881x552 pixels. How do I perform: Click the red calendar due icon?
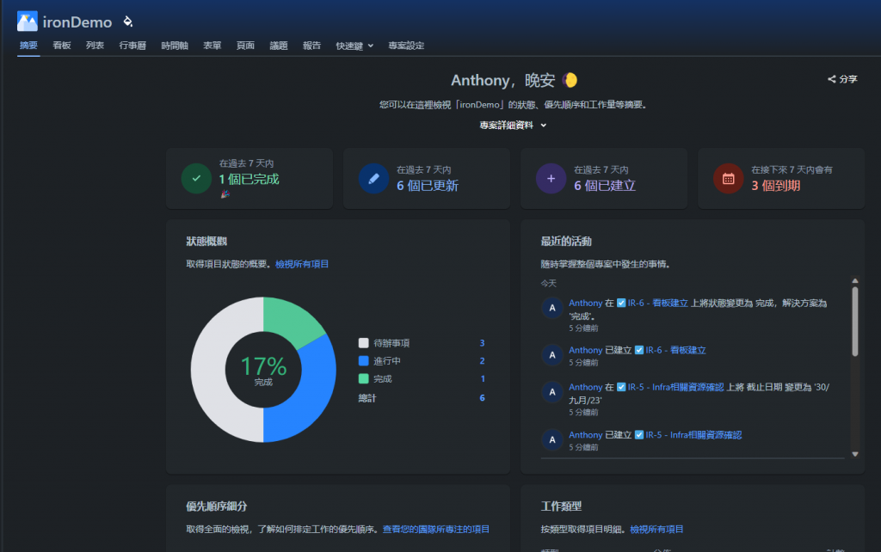728,179
